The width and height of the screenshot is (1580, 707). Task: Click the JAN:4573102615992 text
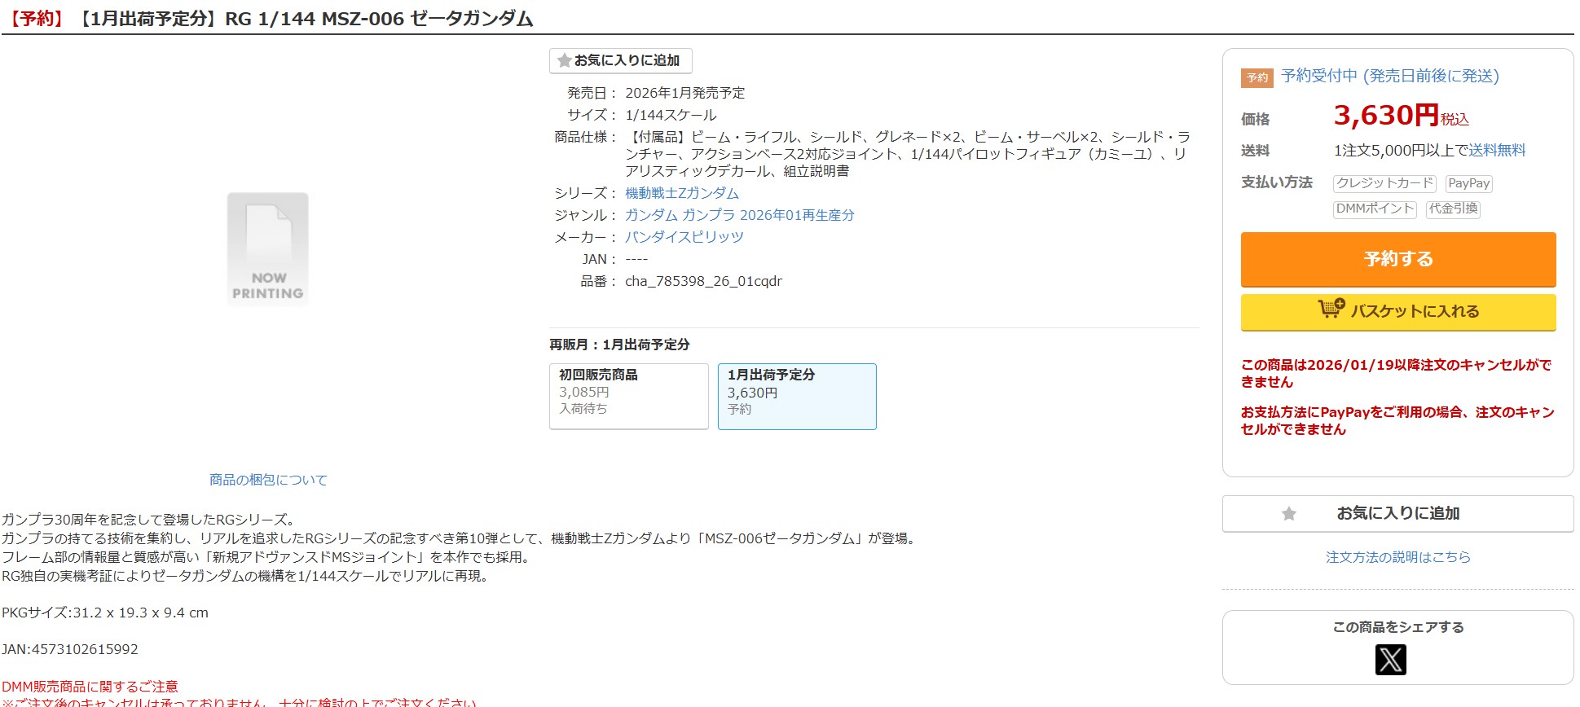[70, 649]
